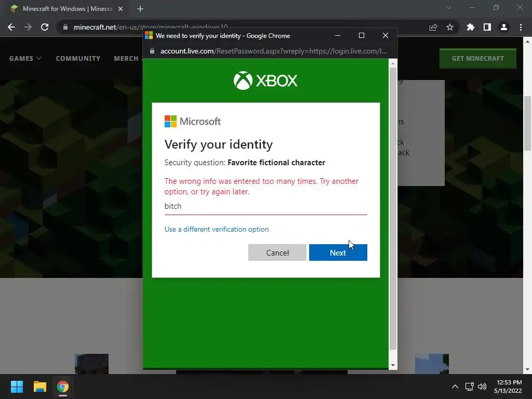Image resolution: width=532 pixels, height=399 pixels.
Task: Click 'Favorite fictional character' question text
Action: 276,163
